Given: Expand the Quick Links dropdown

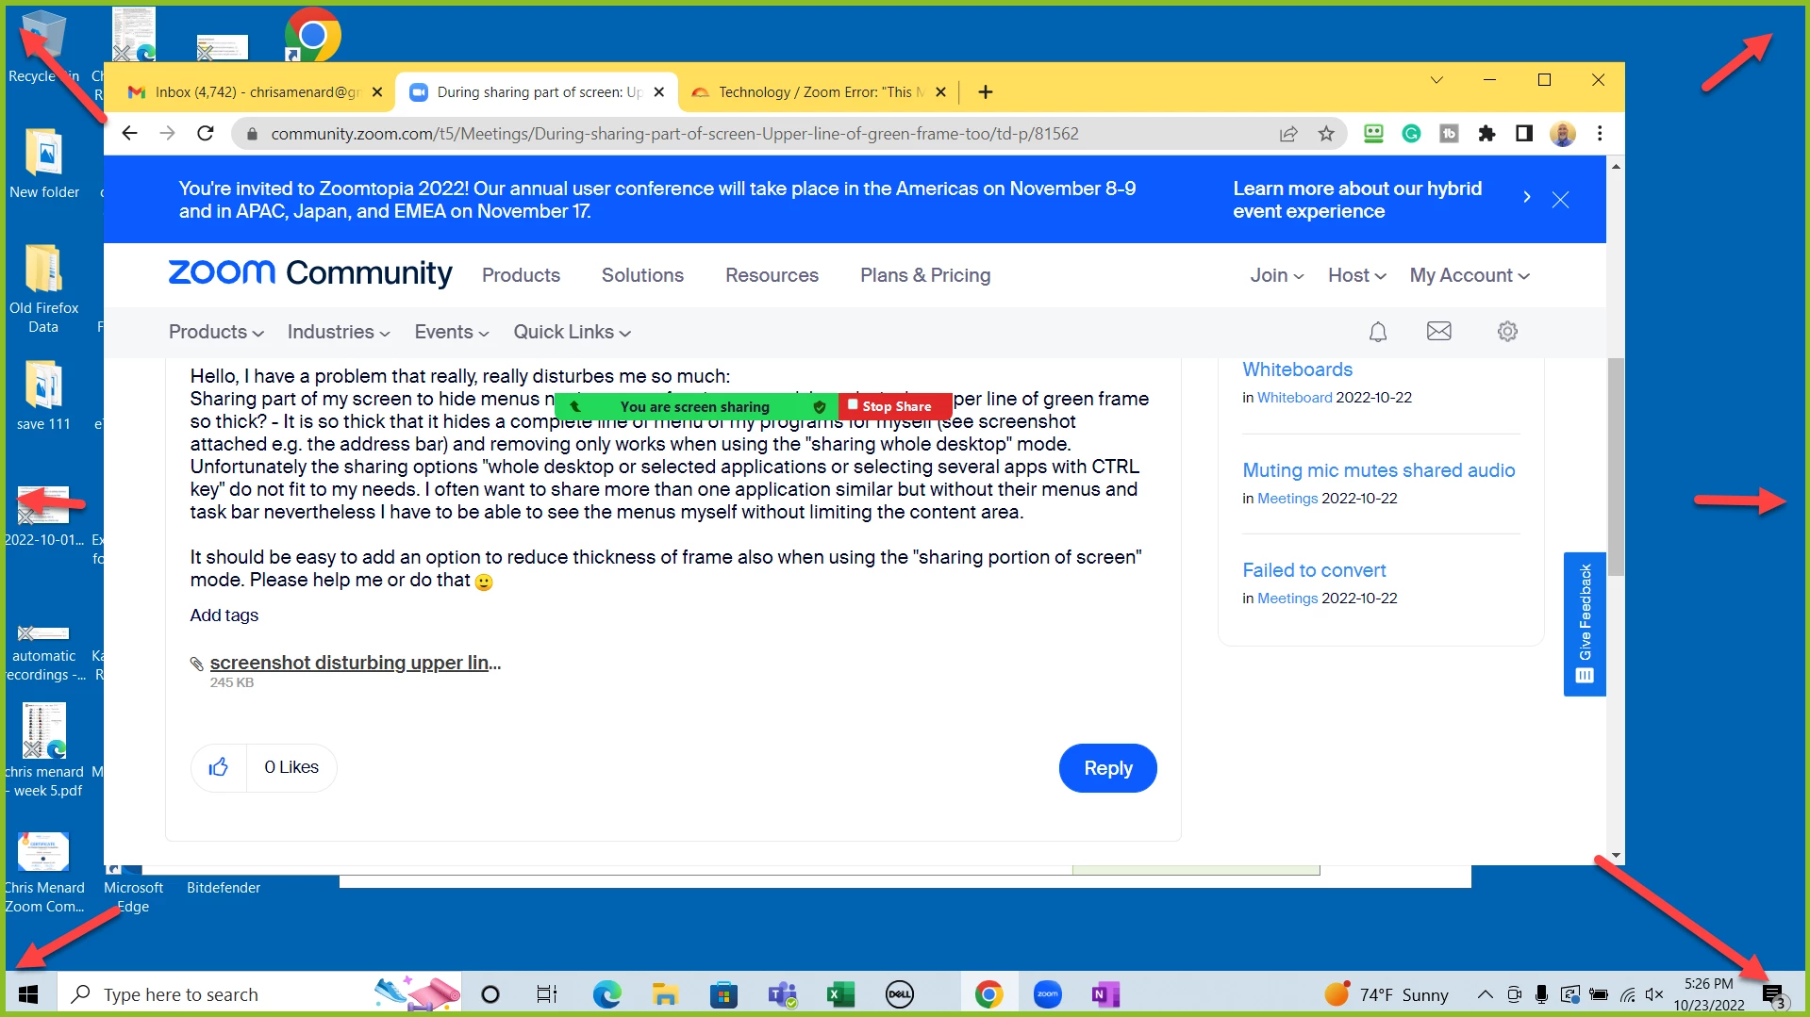Looking at the screenshot, I should pyautogui.click(x=572, y=332).
